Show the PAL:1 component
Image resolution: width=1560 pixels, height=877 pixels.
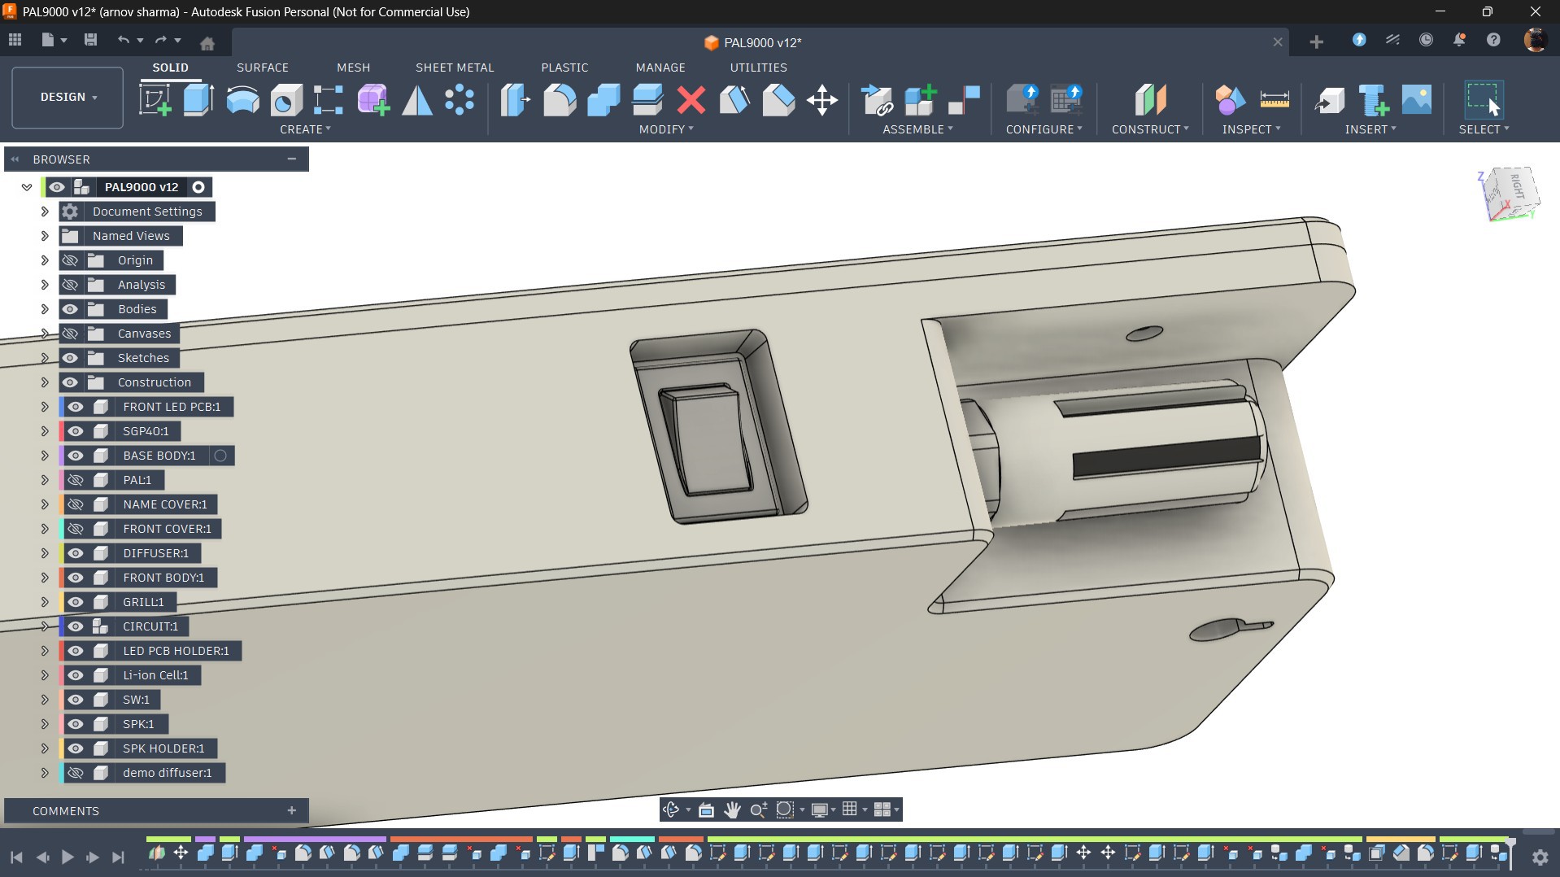76,480
